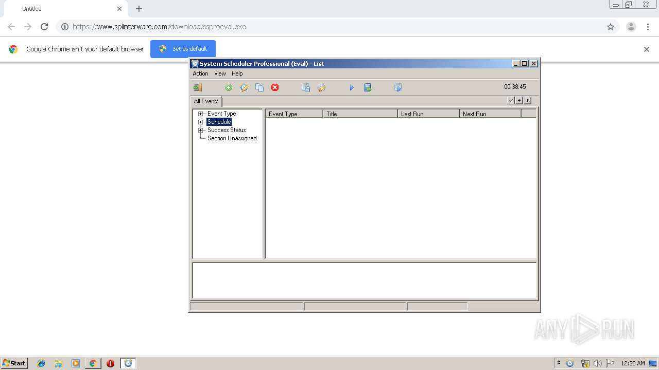Click the Chrome address bar URL
The height and width of the screenshot is (370, 659).
point(159,27)
